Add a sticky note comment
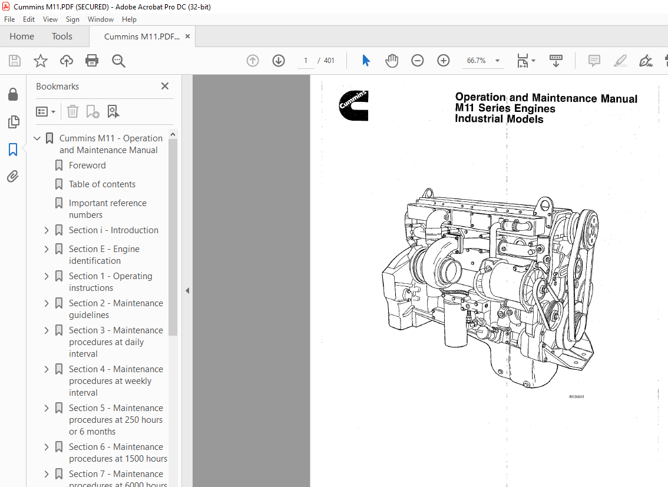668x487 pixels. 594,61
